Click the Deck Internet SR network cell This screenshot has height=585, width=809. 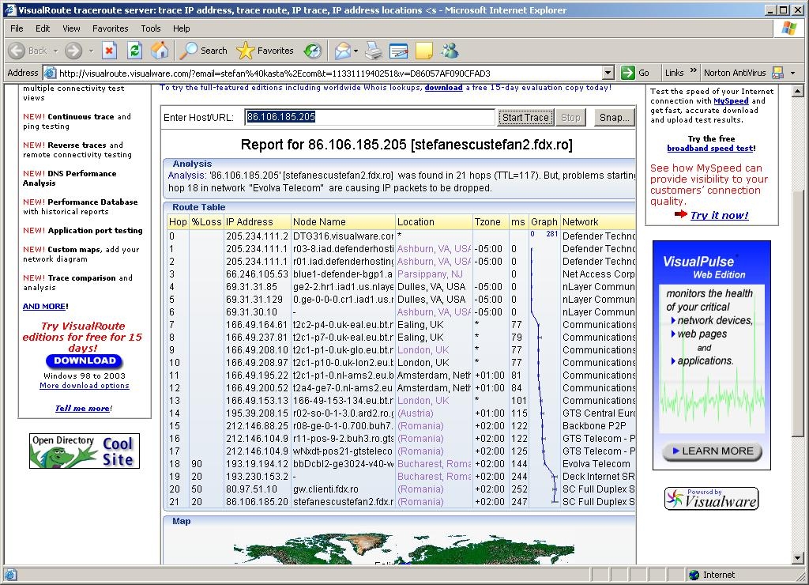[599, 477]
